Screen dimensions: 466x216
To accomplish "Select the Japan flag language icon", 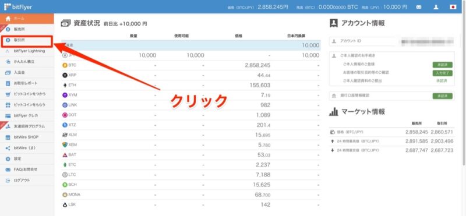I will [453, 7].
